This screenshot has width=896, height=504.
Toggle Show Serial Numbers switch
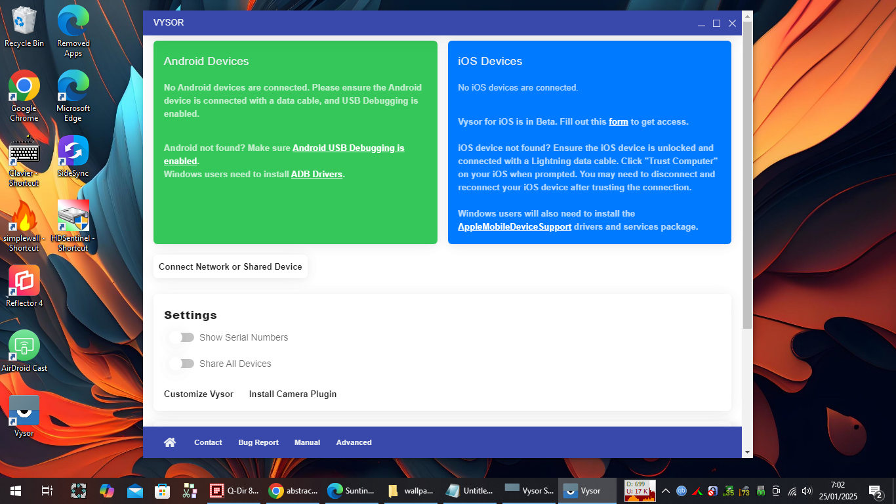tap(182, 337)
